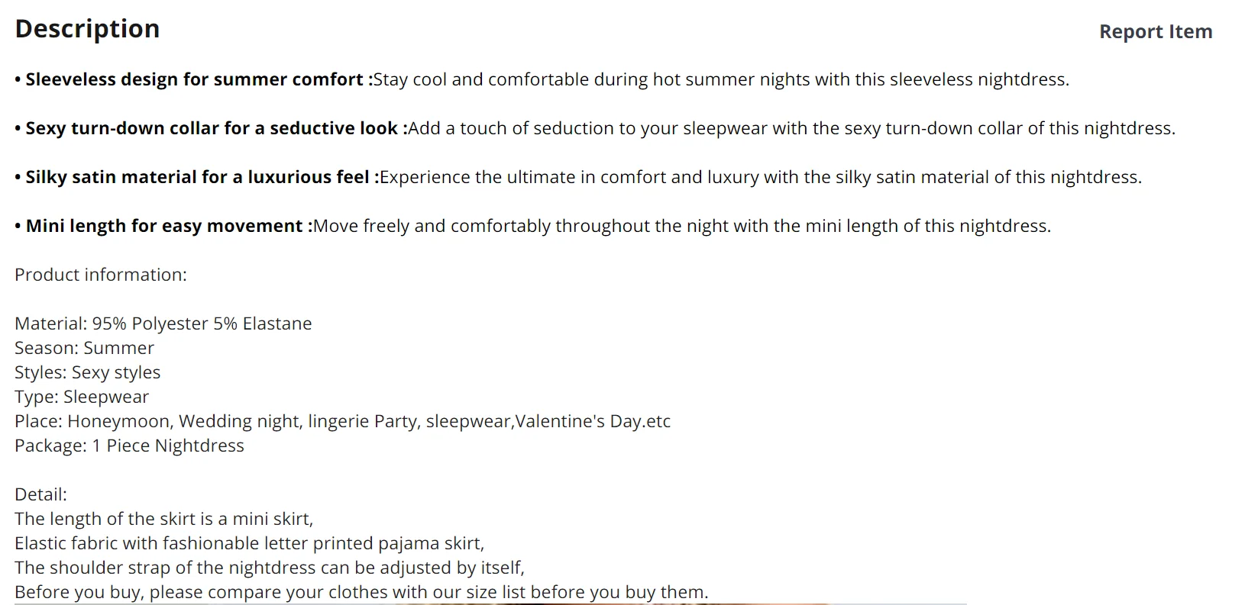Click the 'Elastic fabric with fashionable letter' line

coord(249,543)
